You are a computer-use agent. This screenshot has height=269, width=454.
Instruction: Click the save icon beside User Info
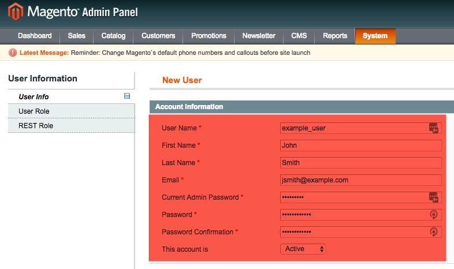pos(127,96)
